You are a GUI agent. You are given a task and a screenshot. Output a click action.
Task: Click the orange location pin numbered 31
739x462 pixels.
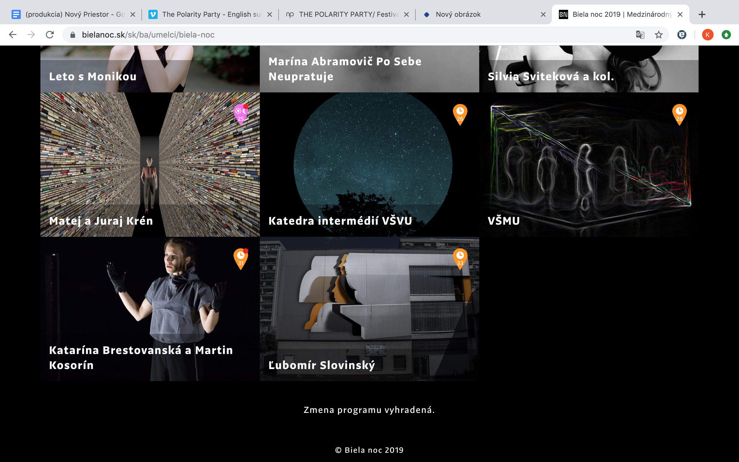tap(241, 258)
